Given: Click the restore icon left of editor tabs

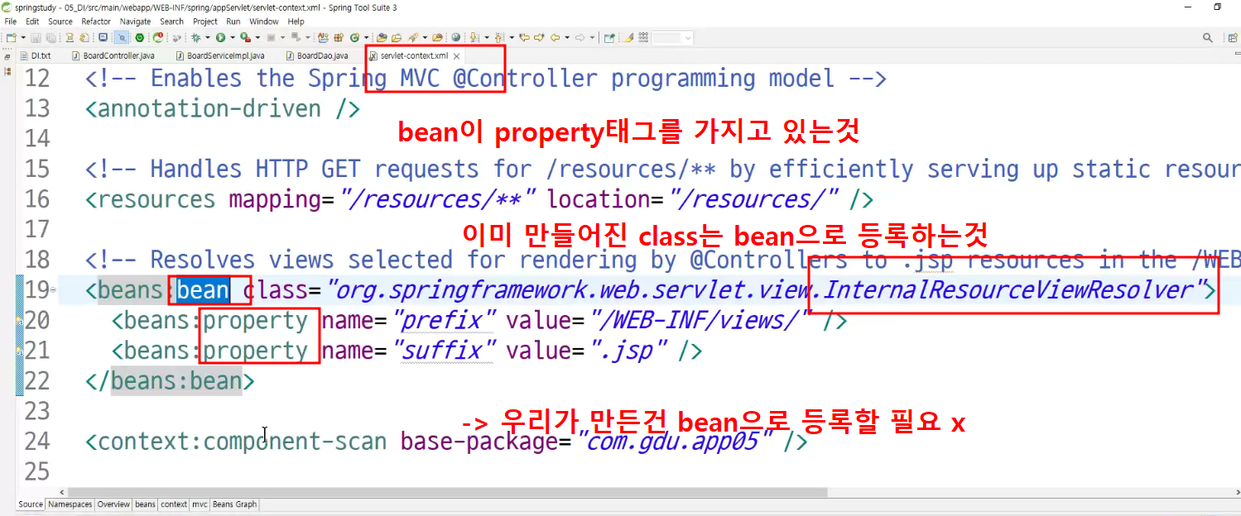Looking at the screenshot, I should coord(7,56).
